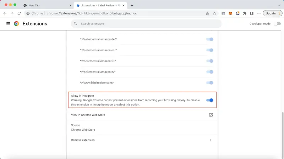Open the puzzle-piece Extensions menu in toolbar

pos(245,13)
